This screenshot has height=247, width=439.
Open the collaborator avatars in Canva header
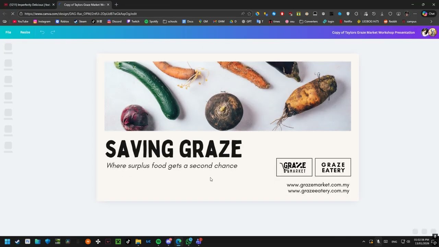[x=429, y=32]
